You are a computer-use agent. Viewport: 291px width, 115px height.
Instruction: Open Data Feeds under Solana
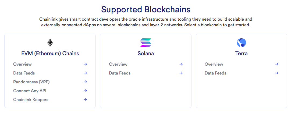click(120, 73)
